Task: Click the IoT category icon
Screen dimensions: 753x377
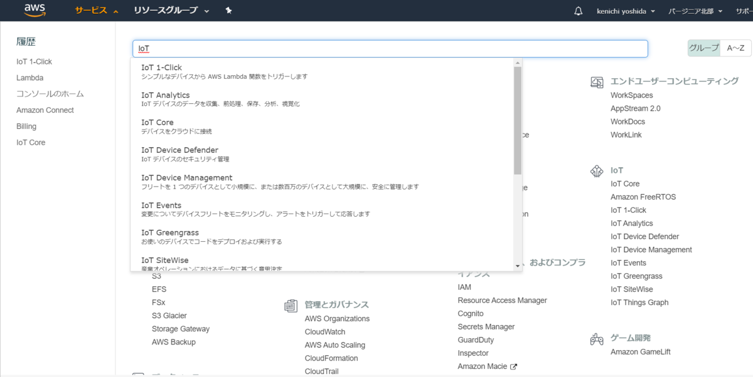Action: tap(597, 170)
